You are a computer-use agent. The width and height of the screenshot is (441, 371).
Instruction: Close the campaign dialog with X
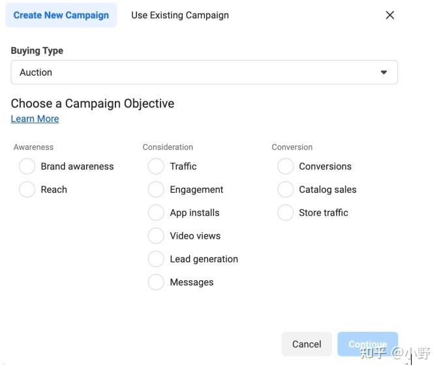[390, 15]
